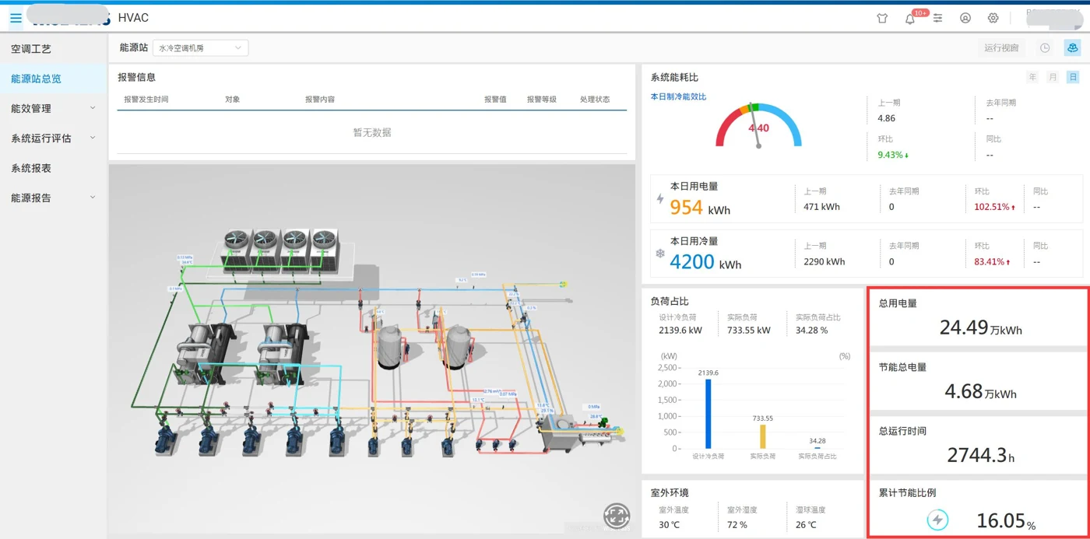Toggle the hamburger sidebar menu
1090x539 pixels.
pyautogui.click(x=16, y=18)
